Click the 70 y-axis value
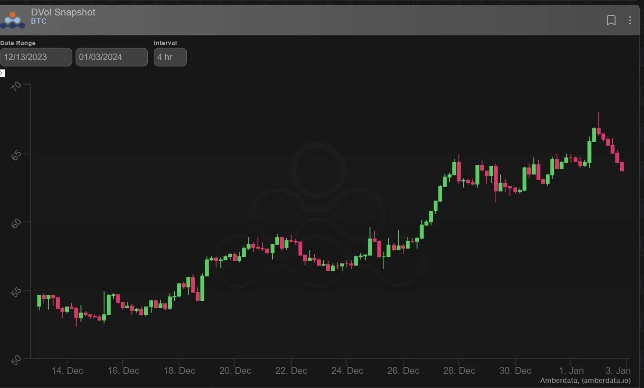 click(x=16, y=87)
